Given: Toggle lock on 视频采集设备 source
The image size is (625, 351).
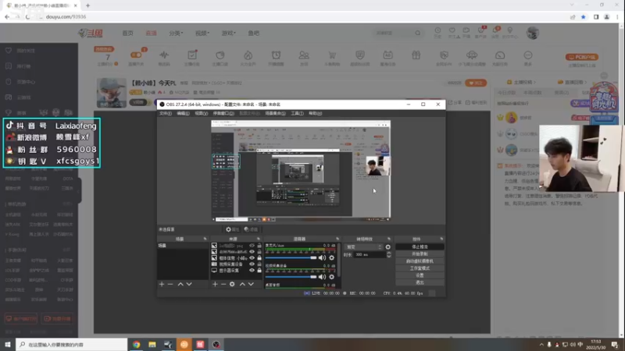Looking at the screenshot, I should (x=259, y=264).
